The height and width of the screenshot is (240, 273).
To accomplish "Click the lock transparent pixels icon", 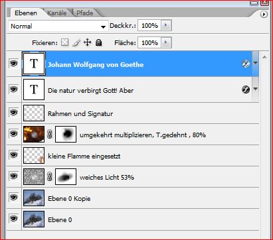I will pos(64,42).
